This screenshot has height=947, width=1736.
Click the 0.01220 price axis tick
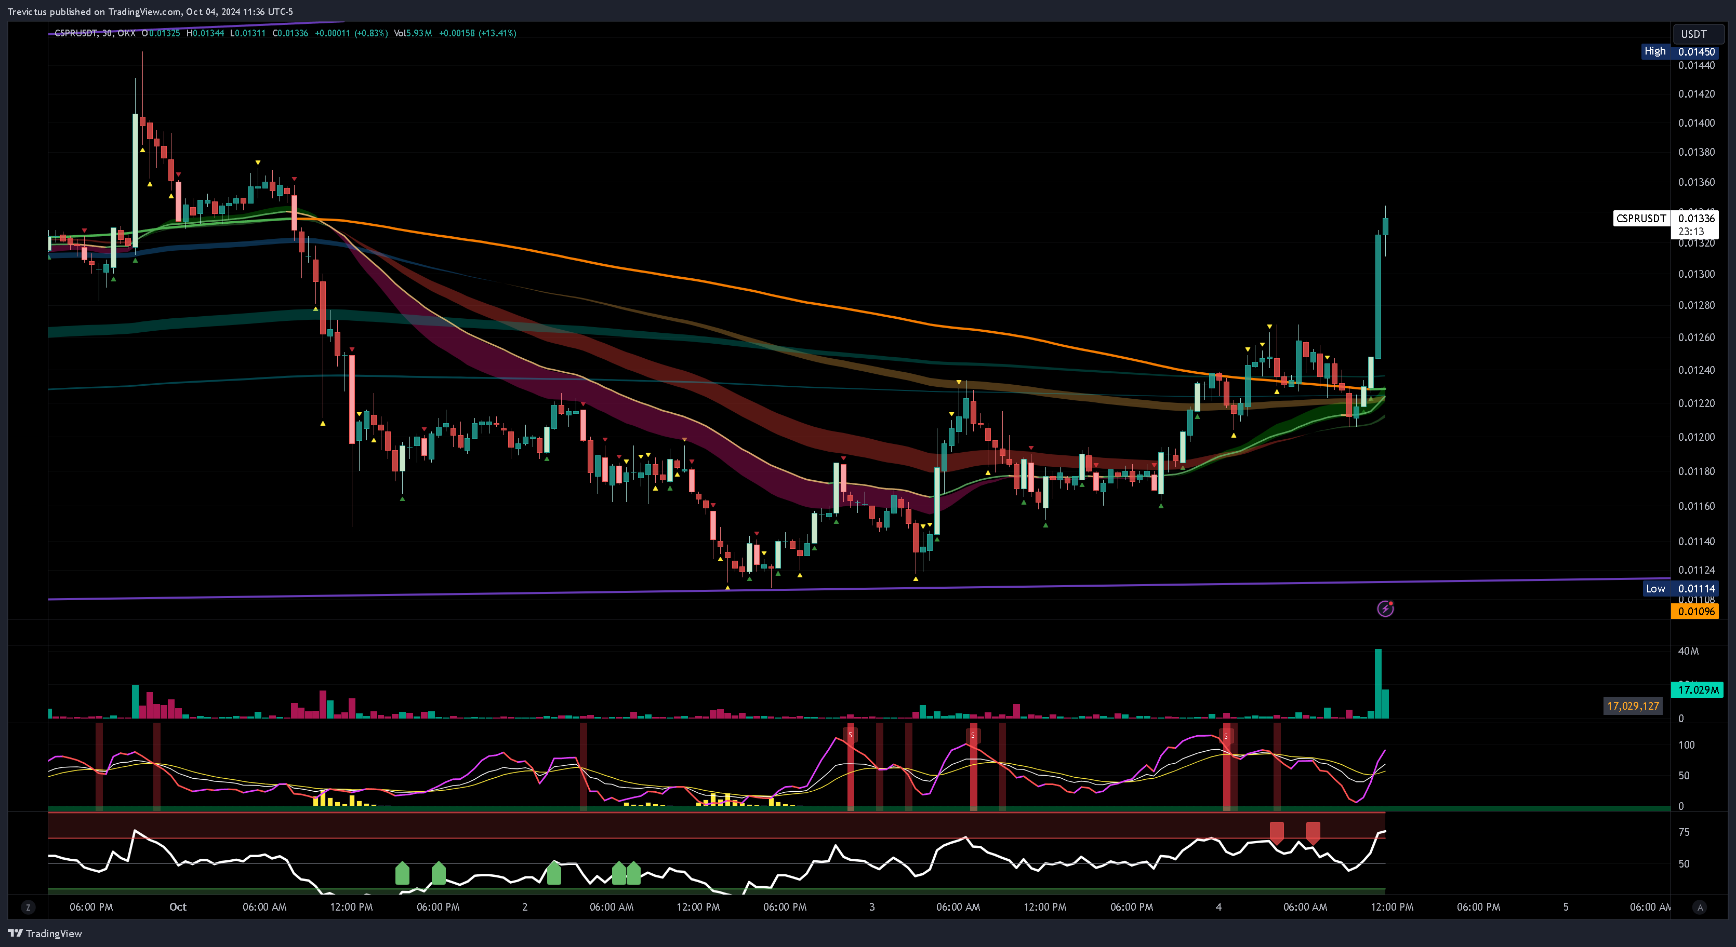[x=1696, y=403]
